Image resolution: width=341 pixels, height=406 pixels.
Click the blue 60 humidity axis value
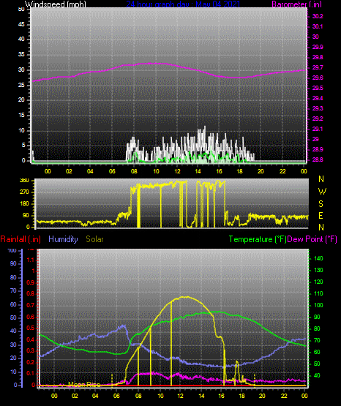[x=13, y=305]
